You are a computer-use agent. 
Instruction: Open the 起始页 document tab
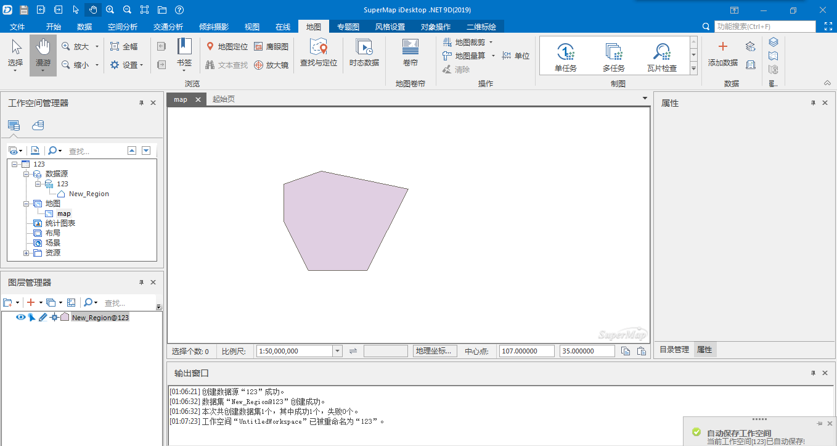pos(224,99)
